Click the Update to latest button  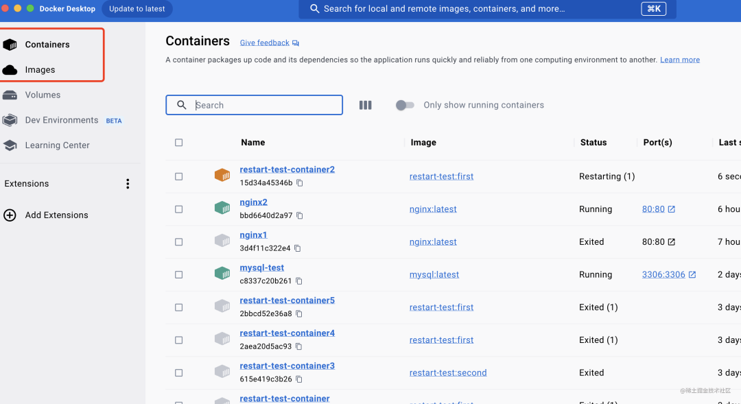click(137, 8)
